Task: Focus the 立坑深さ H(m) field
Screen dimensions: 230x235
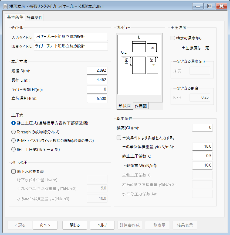Action: click(x=97, y=99)
